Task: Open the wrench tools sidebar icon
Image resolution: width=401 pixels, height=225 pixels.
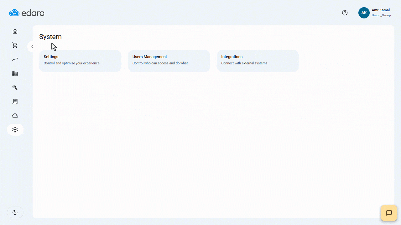Action: (15, 87)
